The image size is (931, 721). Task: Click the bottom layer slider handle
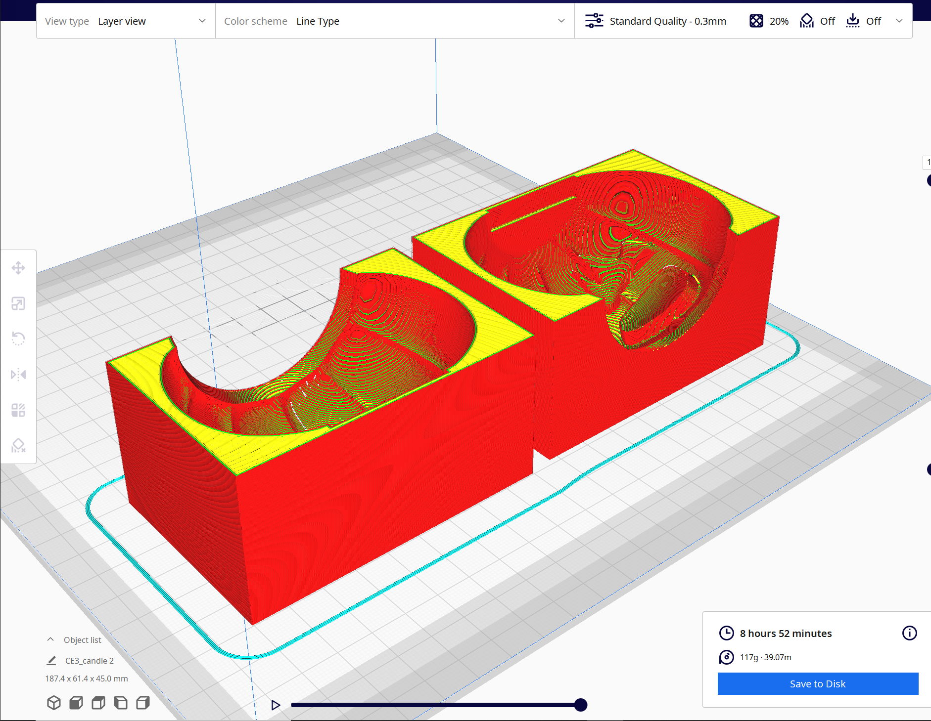tap(929, 469)
